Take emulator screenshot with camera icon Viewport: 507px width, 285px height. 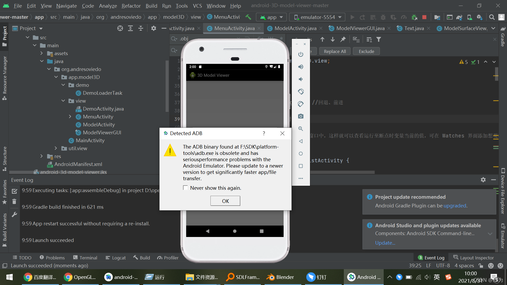pyautogui.click(x=301, y=116)
